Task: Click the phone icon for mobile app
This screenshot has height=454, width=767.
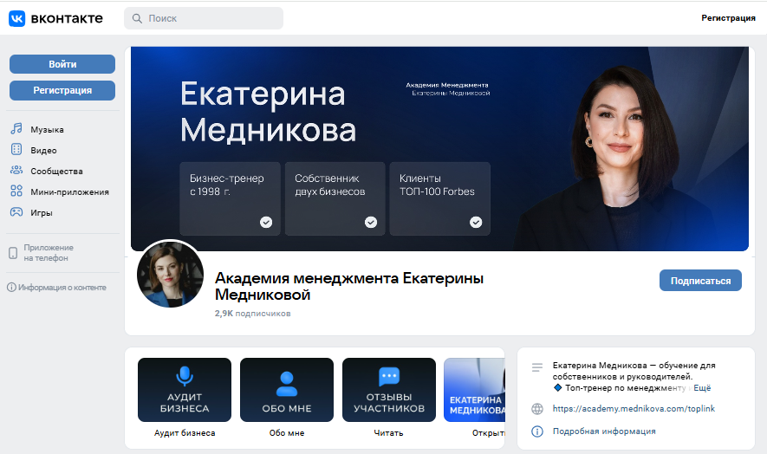Action: [x=13, y=253]
